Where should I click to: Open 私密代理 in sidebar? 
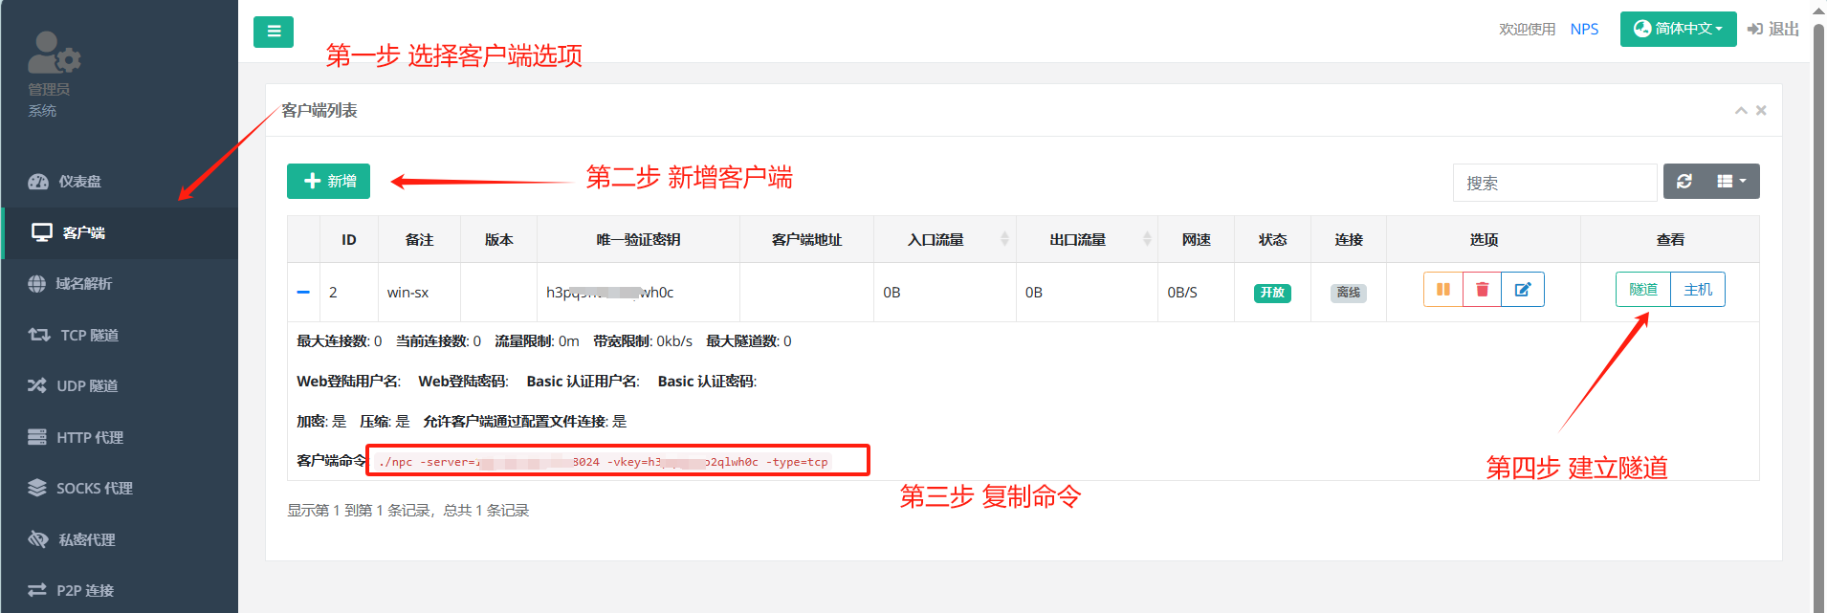[x=120, y=539]
